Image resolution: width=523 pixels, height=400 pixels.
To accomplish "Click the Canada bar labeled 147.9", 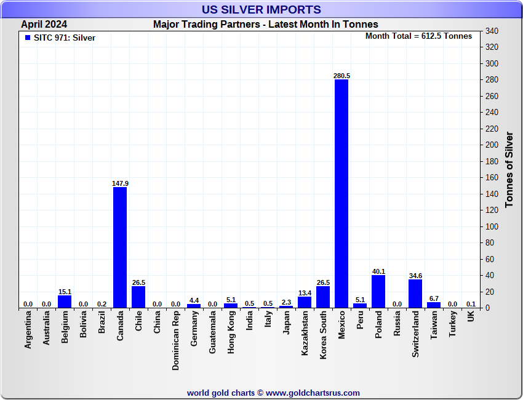I will 120,247.
